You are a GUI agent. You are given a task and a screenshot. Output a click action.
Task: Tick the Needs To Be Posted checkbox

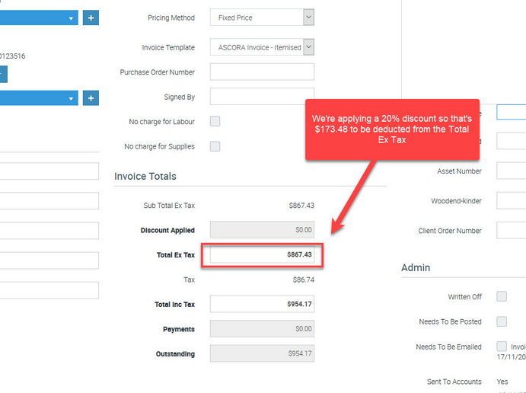point(502,321)
